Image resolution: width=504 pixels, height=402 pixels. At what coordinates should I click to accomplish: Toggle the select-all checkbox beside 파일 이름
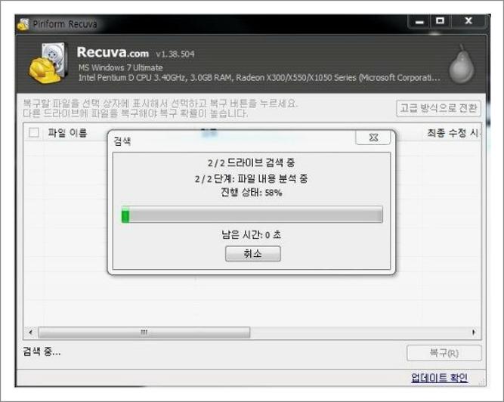[x=34, y=132]
